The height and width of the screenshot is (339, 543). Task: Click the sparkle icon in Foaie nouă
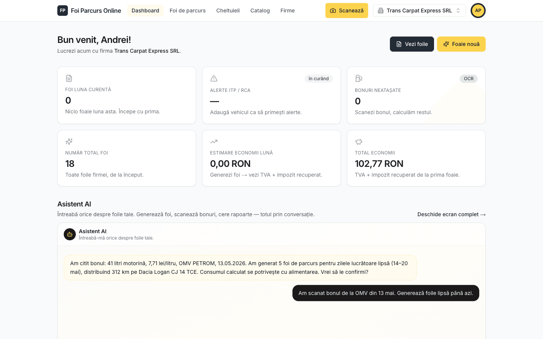pyautogui.click(x=446, y=44)
